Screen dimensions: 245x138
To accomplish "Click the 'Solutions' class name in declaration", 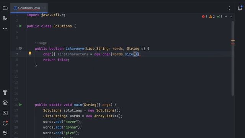I will [62, 26].
